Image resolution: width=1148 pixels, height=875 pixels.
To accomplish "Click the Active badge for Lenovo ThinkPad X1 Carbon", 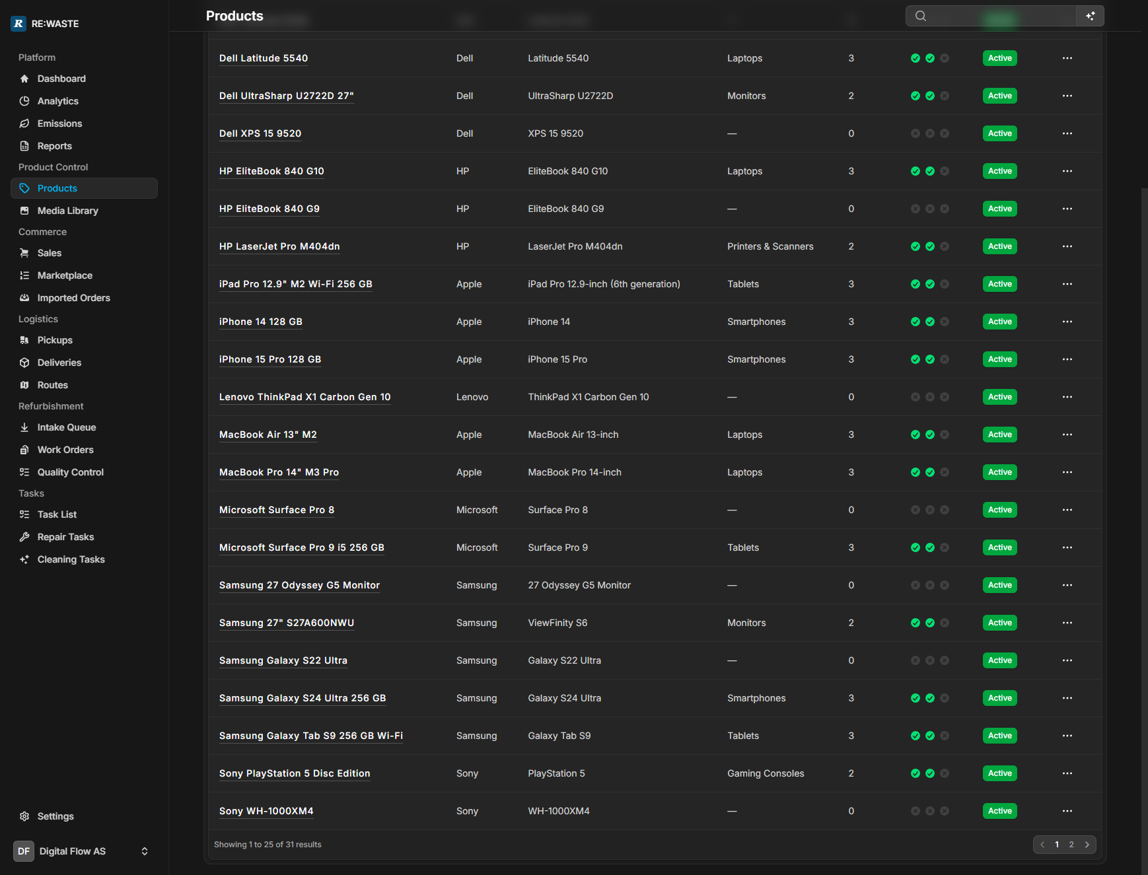I will click(1000, 397).
